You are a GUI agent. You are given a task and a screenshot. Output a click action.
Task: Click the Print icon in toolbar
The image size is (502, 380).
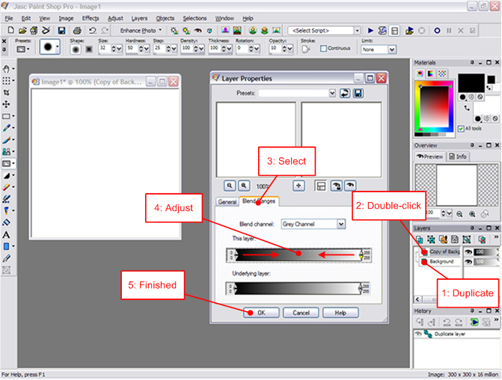77,31
